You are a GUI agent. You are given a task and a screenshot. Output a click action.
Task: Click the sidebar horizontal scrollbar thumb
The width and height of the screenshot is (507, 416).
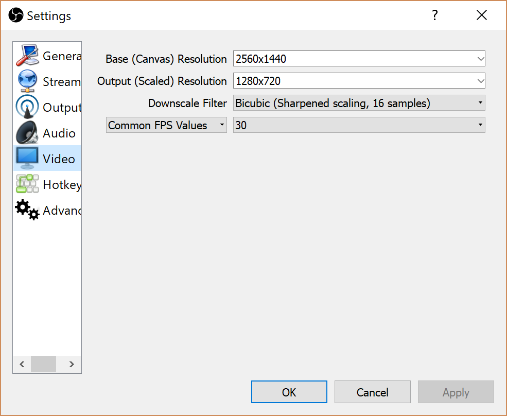click(x=43, y=364)
